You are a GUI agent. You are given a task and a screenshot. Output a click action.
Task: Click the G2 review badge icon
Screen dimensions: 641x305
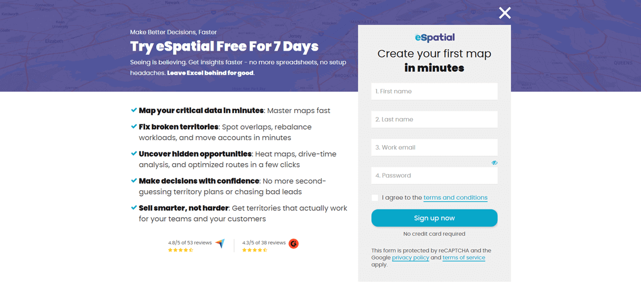[294, 244]
